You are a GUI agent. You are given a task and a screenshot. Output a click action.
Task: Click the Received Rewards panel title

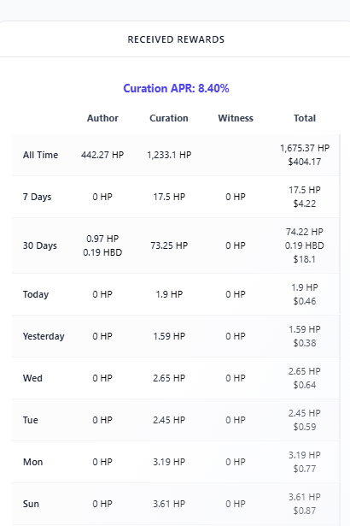pos(176,39)
